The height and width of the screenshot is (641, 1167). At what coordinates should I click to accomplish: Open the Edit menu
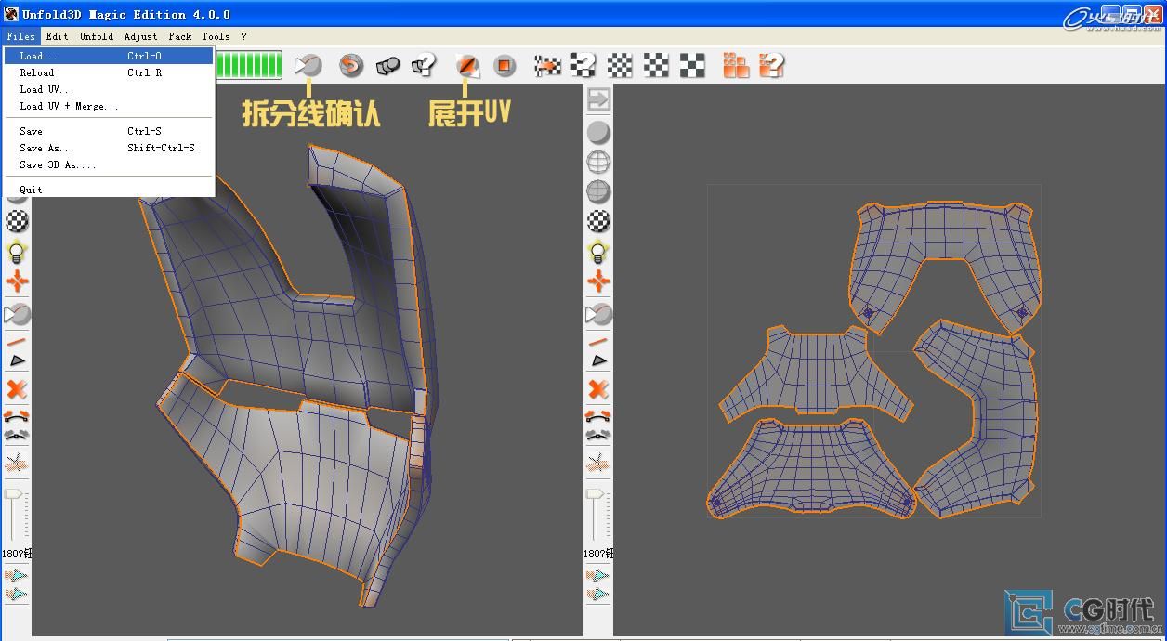click(x=58, y=36)
